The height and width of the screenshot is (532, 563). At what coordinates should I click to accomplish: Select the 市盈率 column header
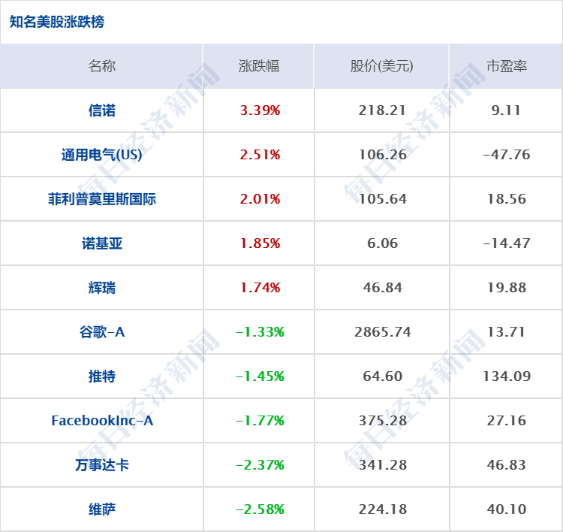pos(506,66)
